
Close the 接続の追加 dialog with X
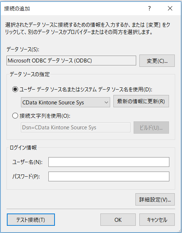[x=170, y=8]
